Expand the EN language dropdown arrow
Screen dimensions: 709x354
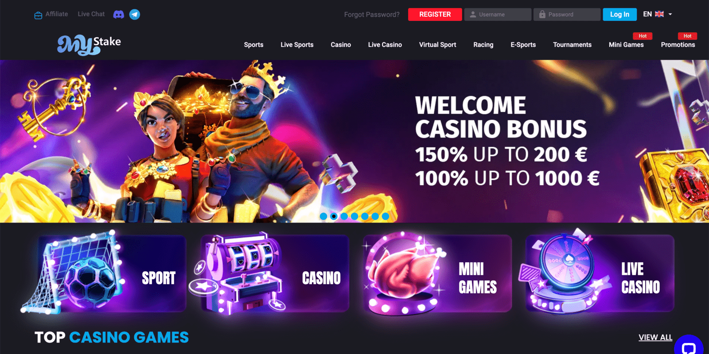670,14
